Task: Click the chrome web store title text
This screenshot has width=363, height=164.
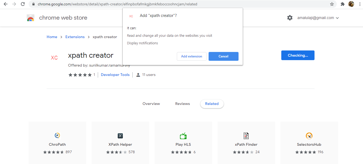Action: click(63, 18)
